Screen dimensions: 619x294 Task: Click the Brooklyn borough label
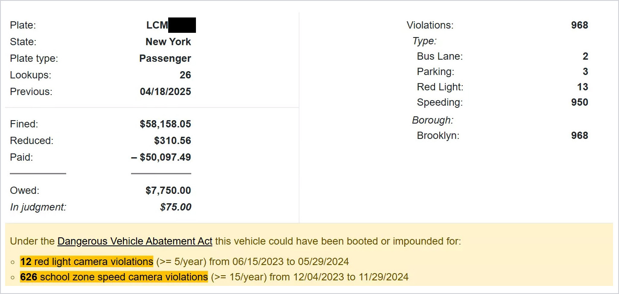click(438, 135)
